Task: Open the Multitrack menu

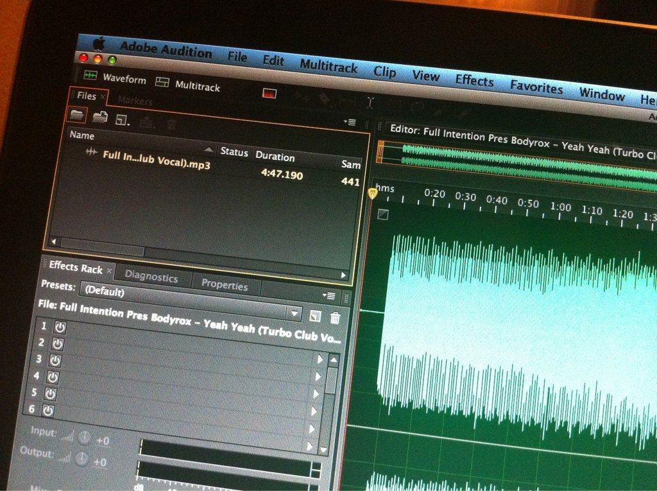Action: point(328,66)
